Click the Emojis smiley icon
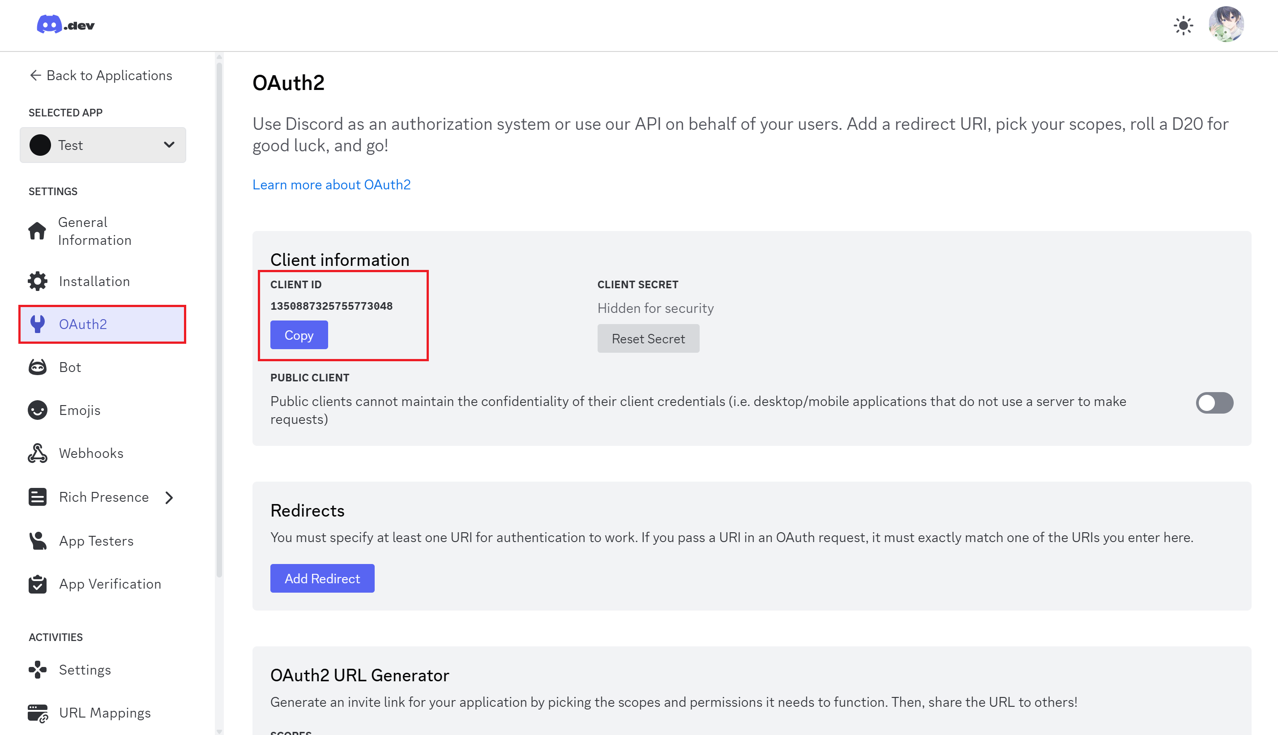 (x=37, y=410)
